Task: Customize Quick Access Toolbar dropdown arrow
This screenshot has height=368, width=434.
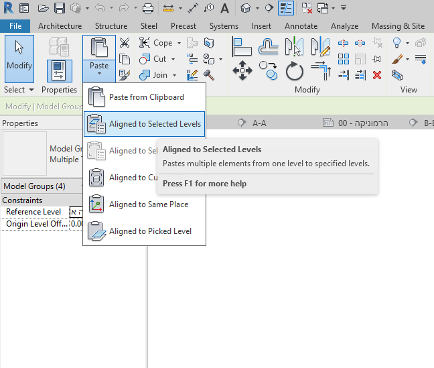Action: (x=344, y=8)
